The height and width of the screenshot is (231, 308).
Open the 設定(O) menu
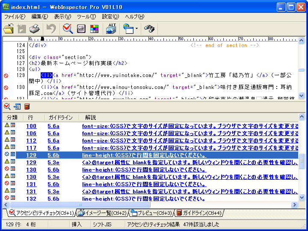110,17
